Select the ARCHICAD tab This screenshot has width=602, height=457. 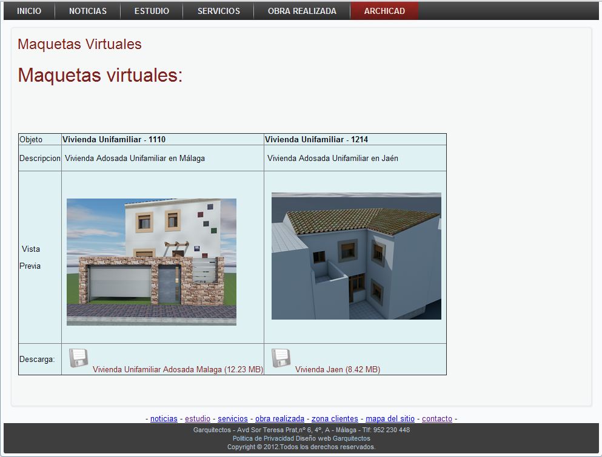pos(384,11)
